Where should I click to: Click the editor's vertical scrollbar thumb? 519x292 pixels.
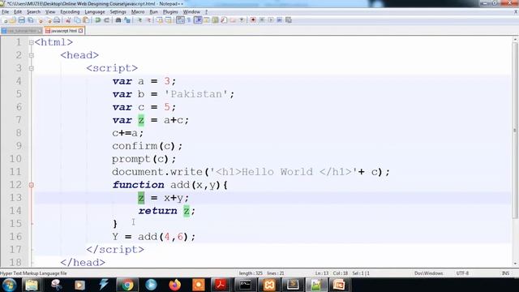[515, 130]
